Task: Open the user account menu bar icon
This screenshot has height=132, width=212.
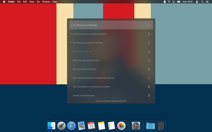Action: (197, 2)
